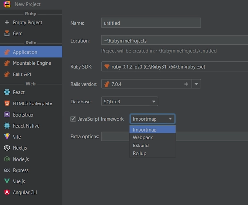Open the Database SQLite3 dropdown
This screenshot has width=248, height=205.
pyautogui.click(x=130, y=102)
